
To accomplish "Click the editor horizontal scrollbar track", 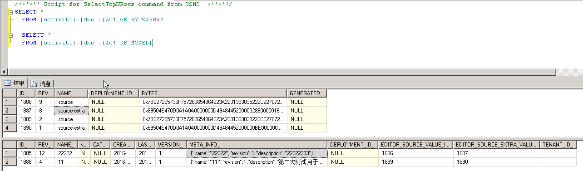I will (282, 72).
